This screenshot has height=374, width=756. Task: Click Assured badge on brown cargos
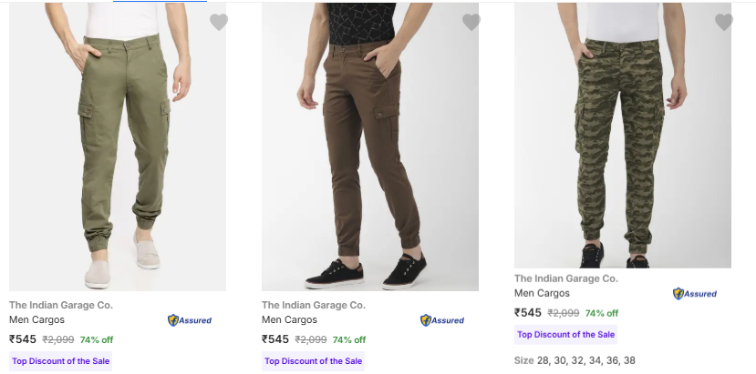[x=442, y=320]
